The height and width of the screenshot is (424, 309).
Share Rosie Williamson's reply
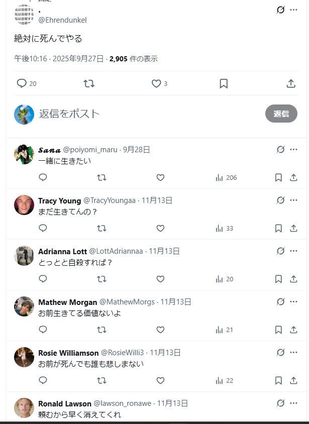coord(293,380)
